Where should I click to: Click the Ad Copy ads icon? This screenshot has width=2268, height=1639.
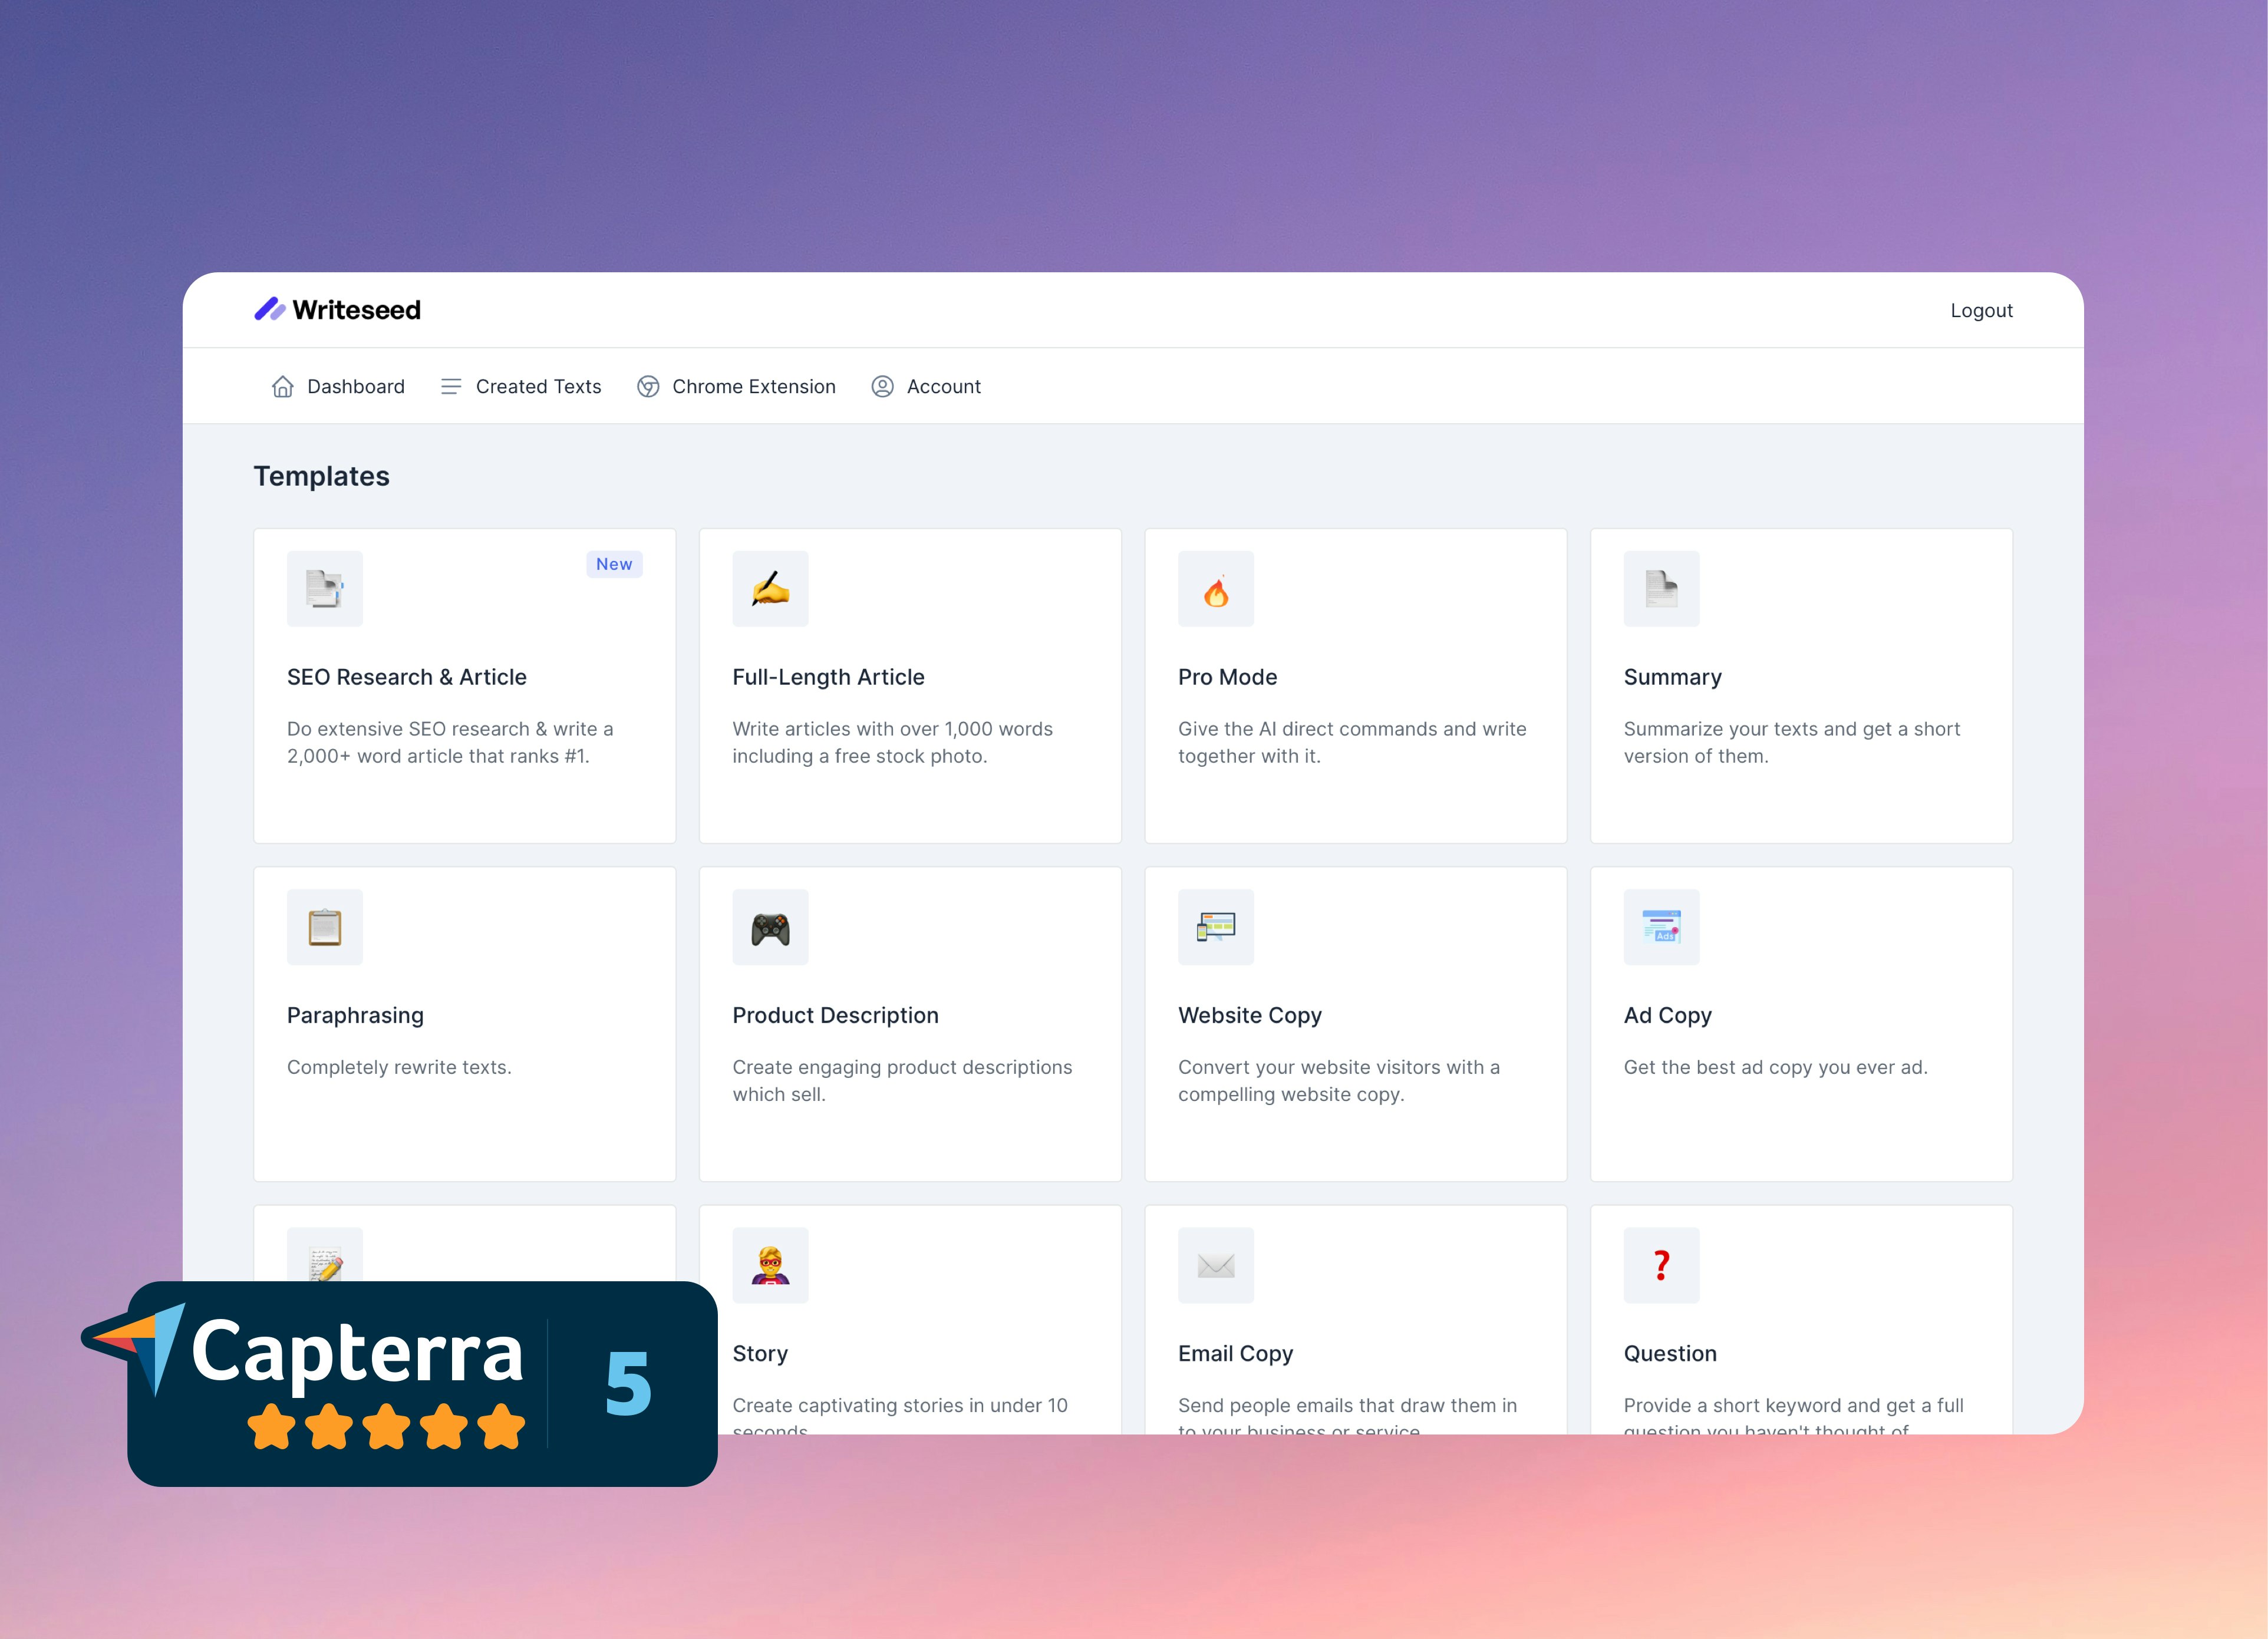pos(1661,927)
